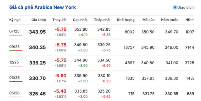The width and height of the screenshot is (201, 101).
Task: Click the Giao dịch label text
Action: [186, 7]
